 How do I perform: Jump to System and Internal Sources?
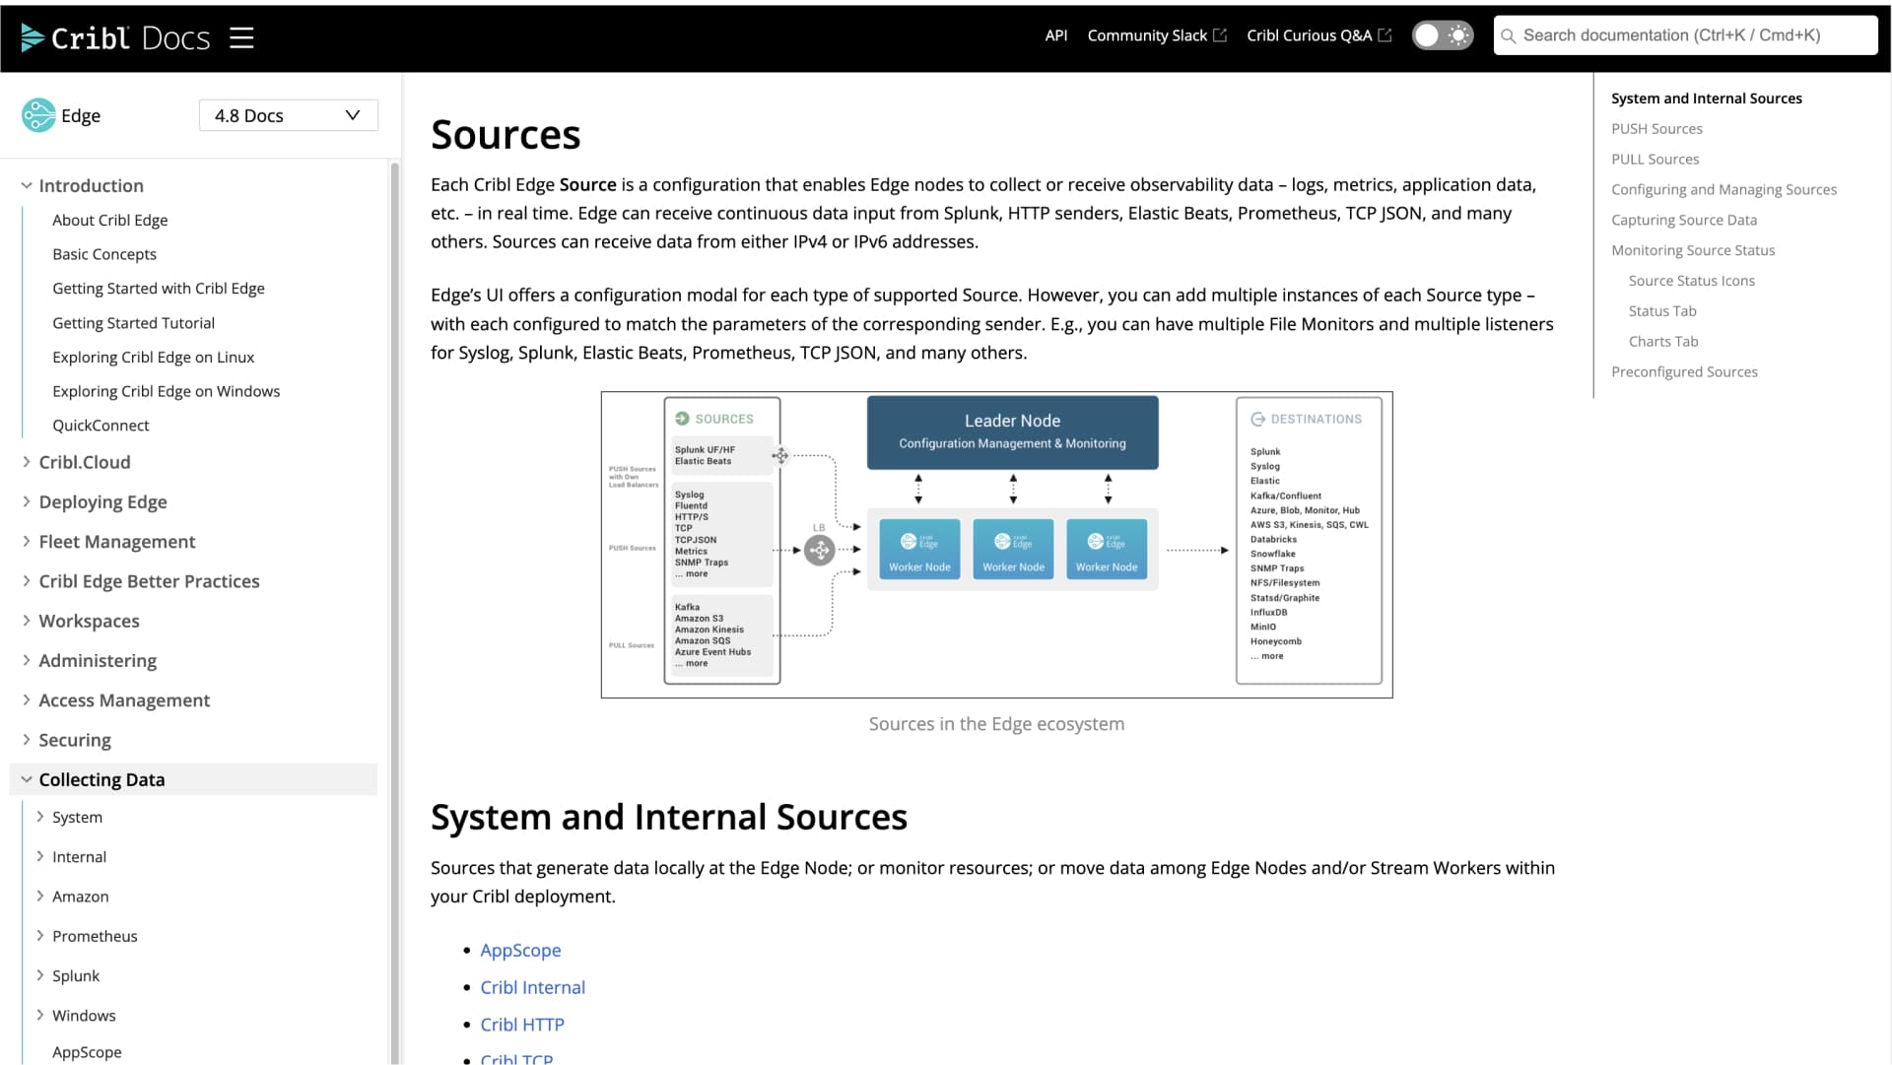click(1706, 99)
